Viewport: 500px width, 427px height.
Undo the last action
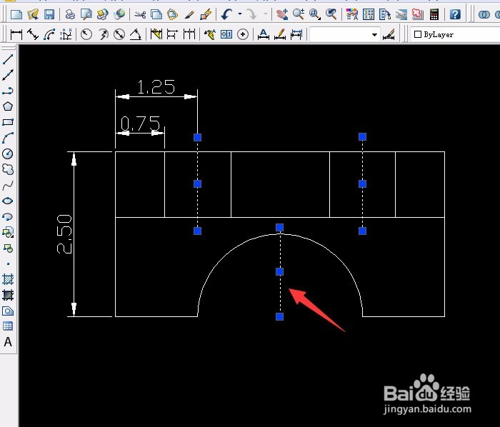(x=226, y=14)
